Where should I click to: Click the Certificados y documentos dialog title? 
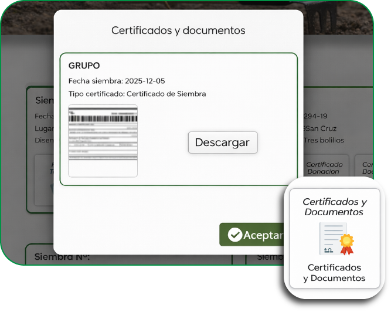[x=178, y=30]
